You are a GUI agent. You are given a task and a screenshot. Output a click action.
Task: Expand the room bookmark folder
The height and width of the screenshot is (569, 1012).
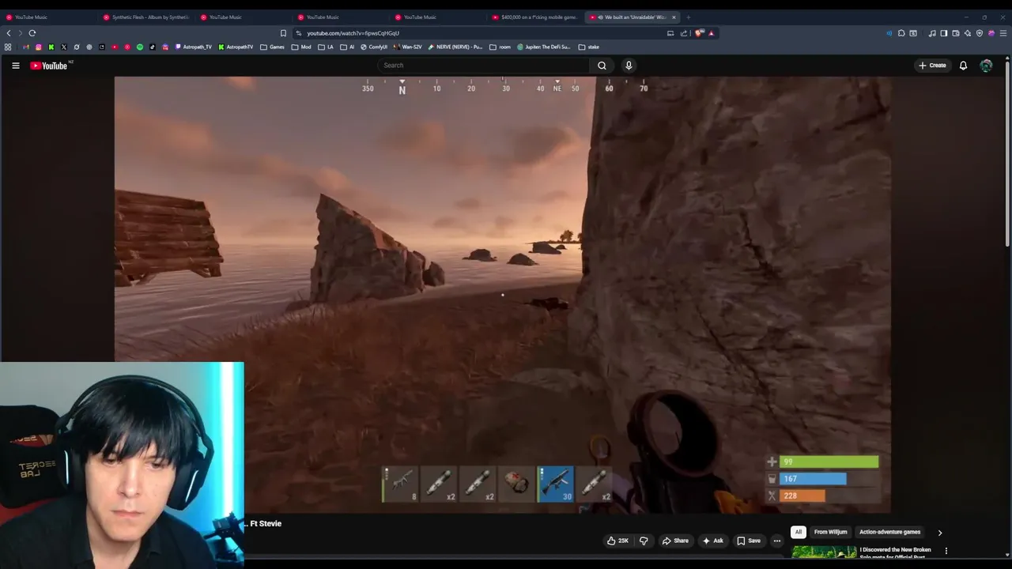(500, 47)
